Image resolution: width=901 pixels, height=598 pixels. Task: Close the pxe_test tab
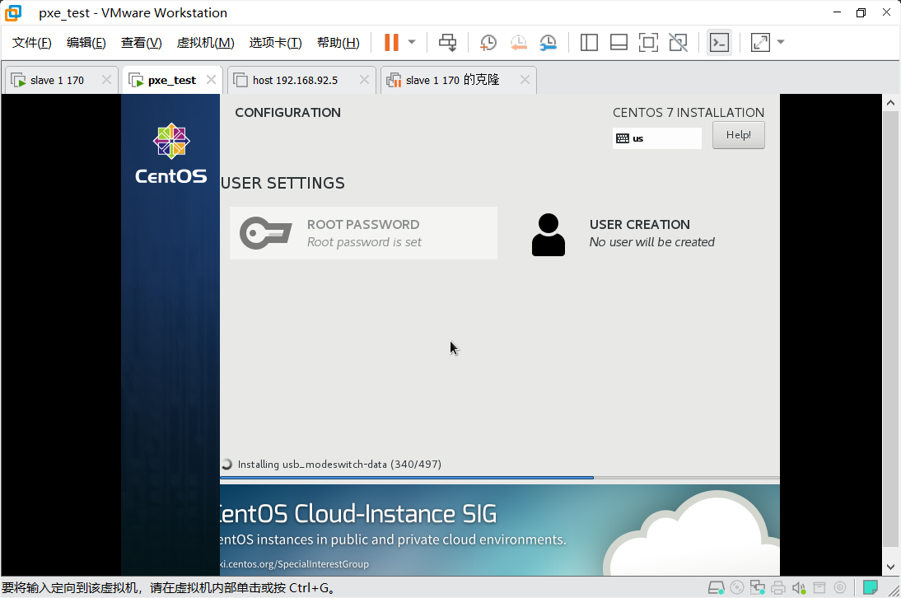[x=211, y=80]
